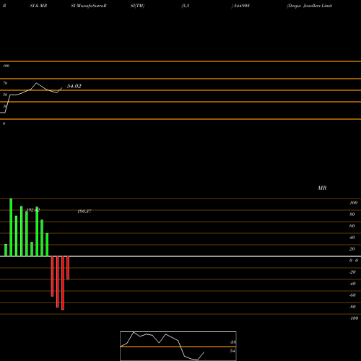The width and height of the screenshot is (361, 361).
Task: Click the 38 label in mini chart
Action: tap(232, 342)
